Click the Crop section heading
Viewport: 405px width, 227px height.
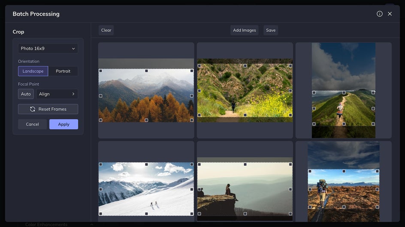pyautogui.click(x=18, y=32)
